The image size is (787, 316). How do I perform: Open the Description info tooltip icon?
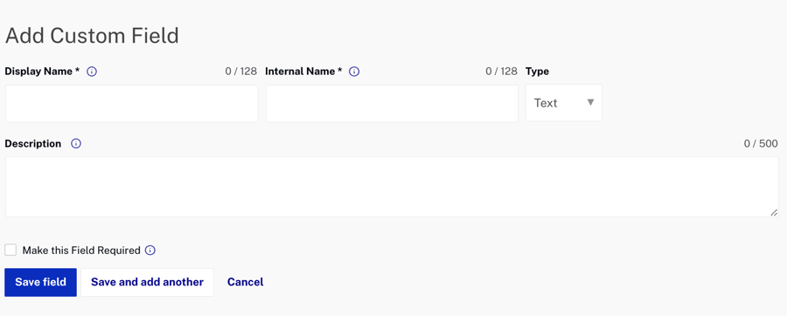click(76, 144)
